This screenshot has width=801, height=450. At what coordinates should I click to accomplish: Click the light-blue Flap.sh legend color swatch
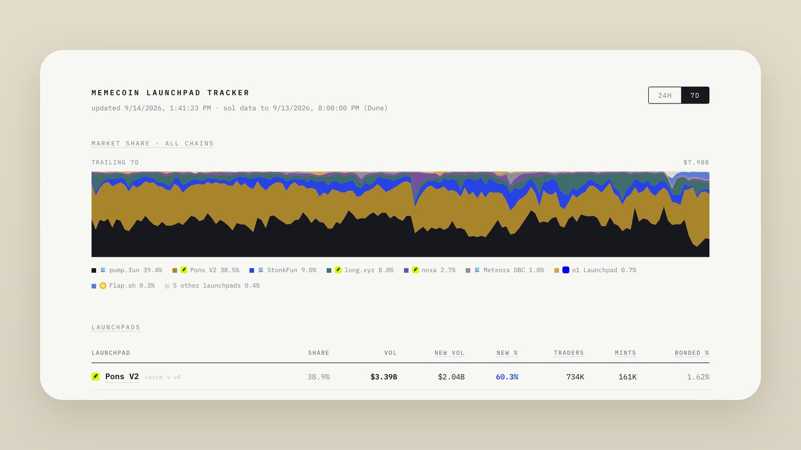click(x=94, y=286)
